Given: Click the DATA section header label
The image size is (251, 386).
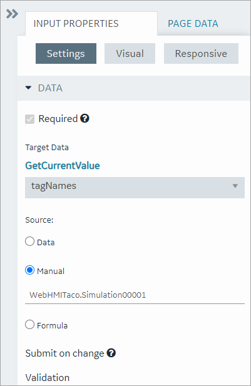Looking at the screenshot, I should coord(50,88).
